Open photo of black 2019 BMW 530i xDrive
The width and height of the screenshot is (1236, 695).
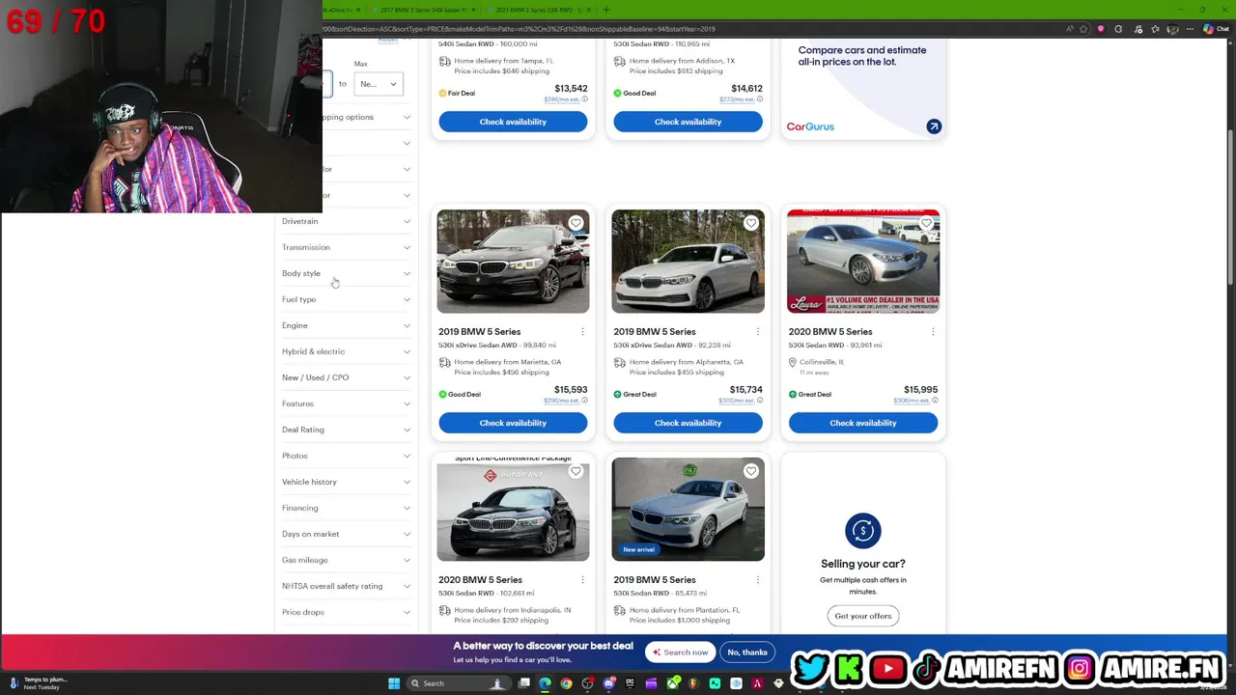(513, 262)
